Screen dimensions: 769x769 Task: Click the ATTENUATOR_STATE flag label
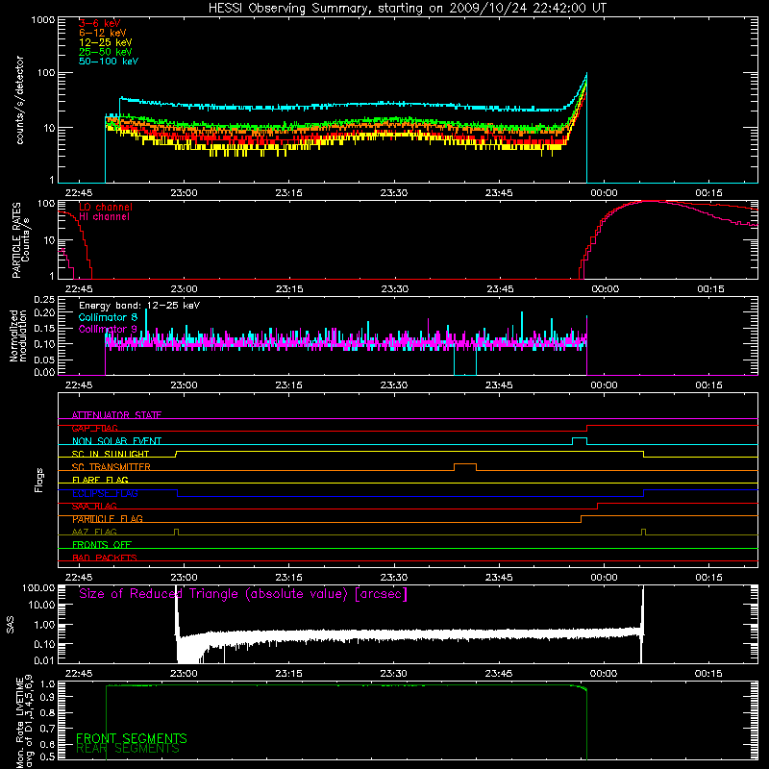click(116, 415)
